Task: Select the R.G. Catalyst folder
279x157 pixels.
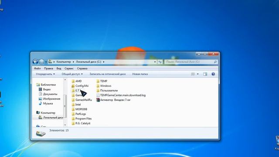Action: [81, 123]
